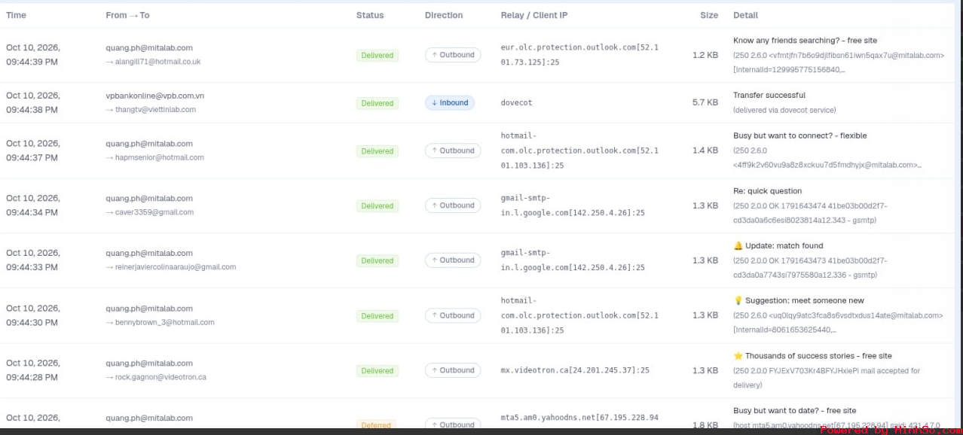Click subject 'Thousands of success stories - free site'
This screenshot has height=435, width=963.
click(x=818, y=356)
